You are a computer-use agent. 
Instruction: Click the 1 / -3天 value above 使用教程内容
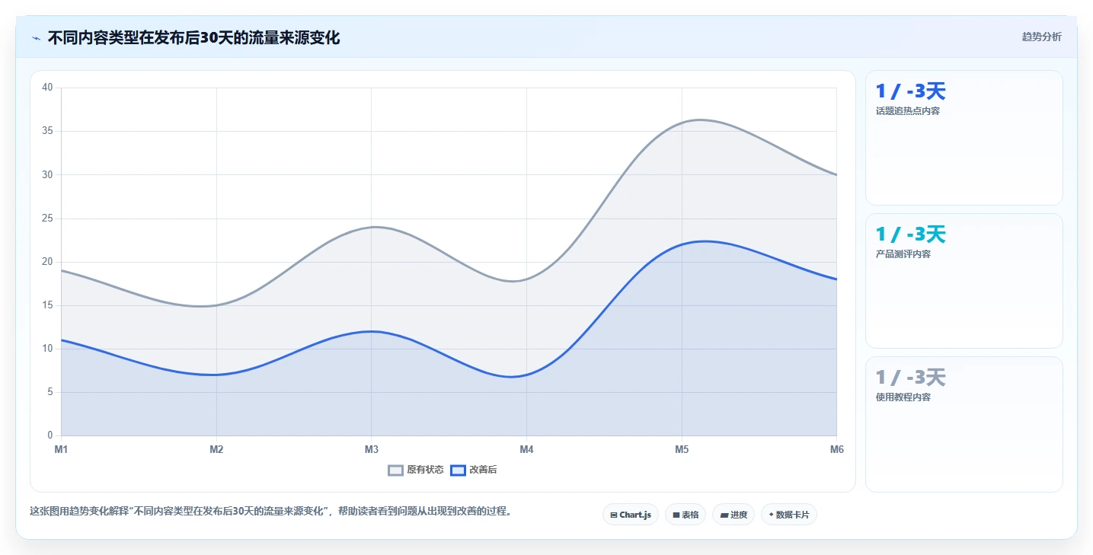(910, 378)
